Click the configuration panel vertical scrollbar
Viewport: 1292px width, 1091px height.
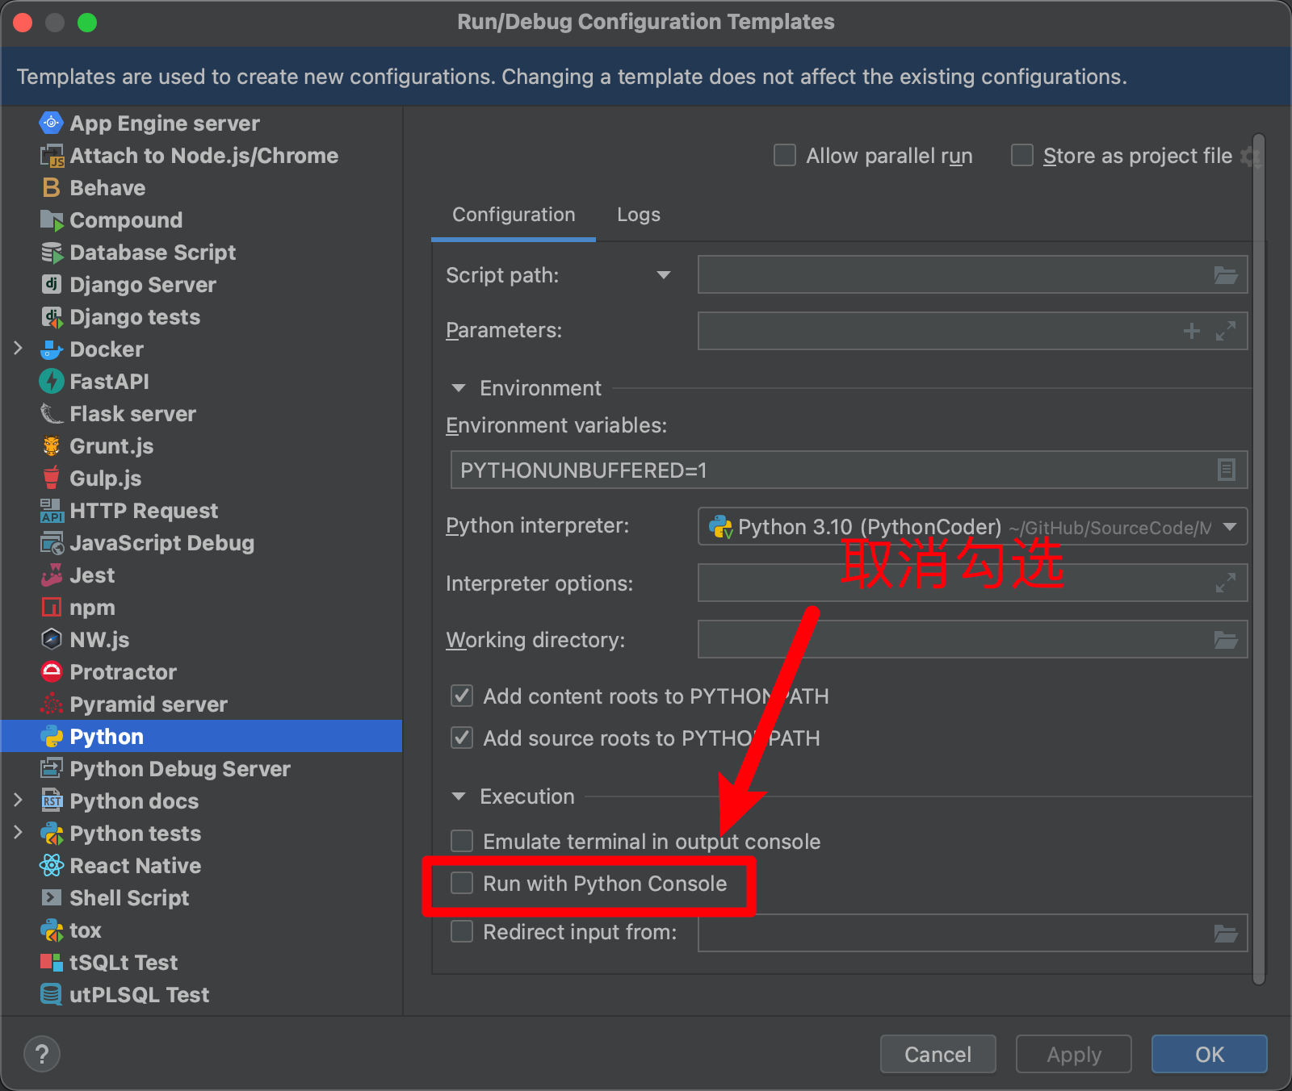[1258, 558]
